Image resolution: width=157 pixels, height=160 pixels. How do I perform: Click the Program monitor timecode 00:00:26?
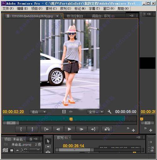tap(148, 112)
